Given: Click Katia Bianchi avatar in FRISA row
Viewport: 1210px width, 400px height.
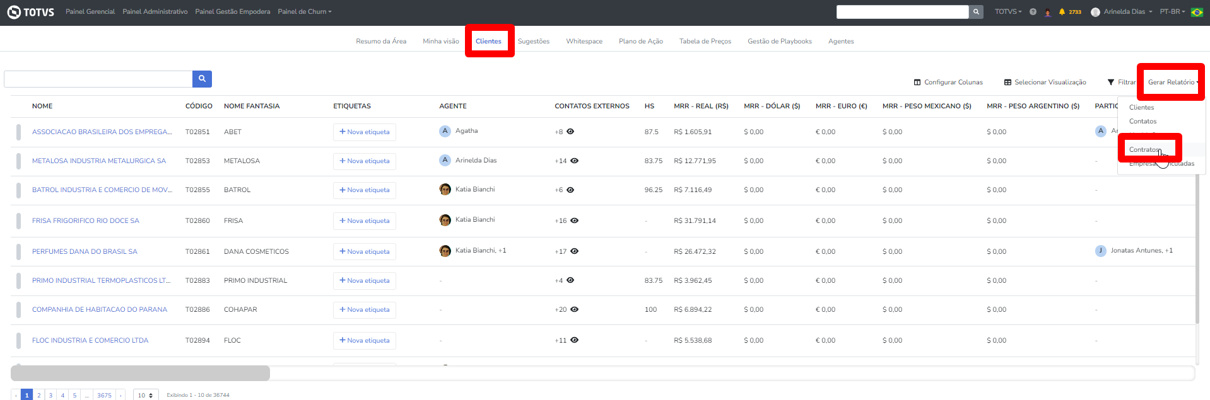Looking at the screenshot, I should (x=445, y=220).
